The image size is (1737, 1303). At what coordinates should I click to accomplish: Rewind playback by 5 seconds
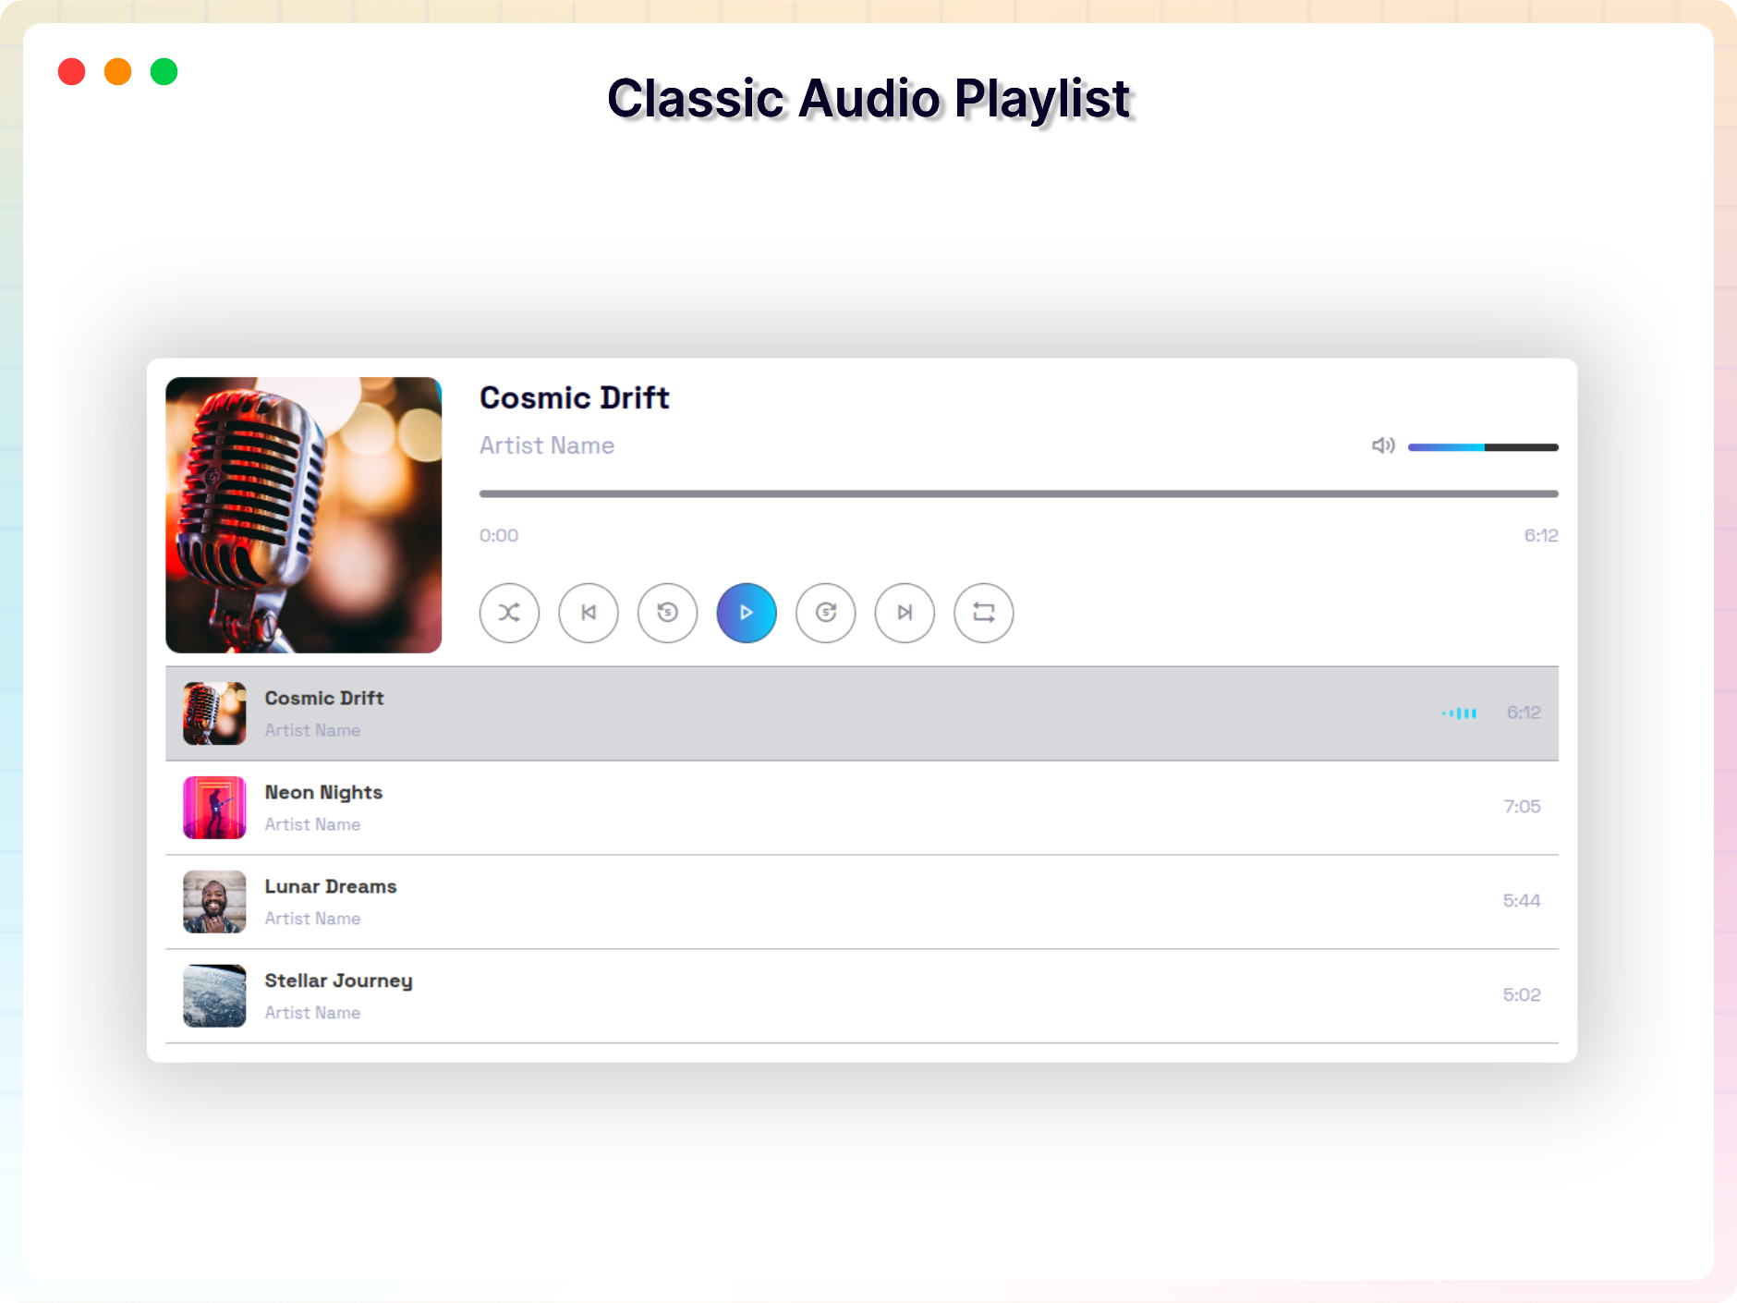point(667,613)
